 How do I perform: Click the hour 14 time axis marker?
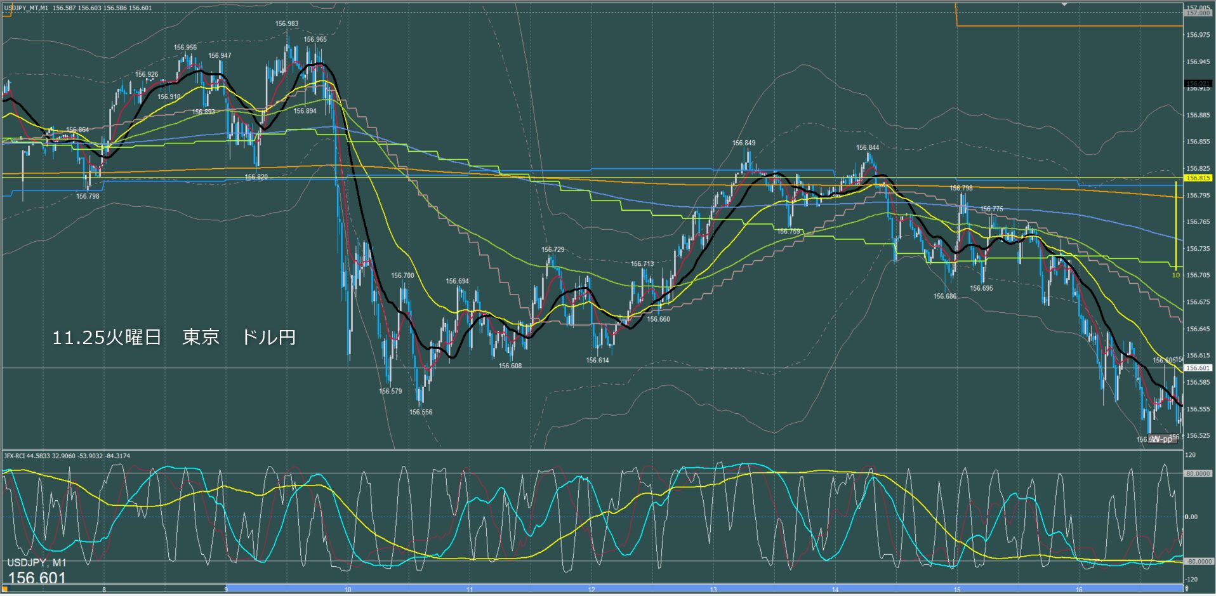tap(835, 590)
